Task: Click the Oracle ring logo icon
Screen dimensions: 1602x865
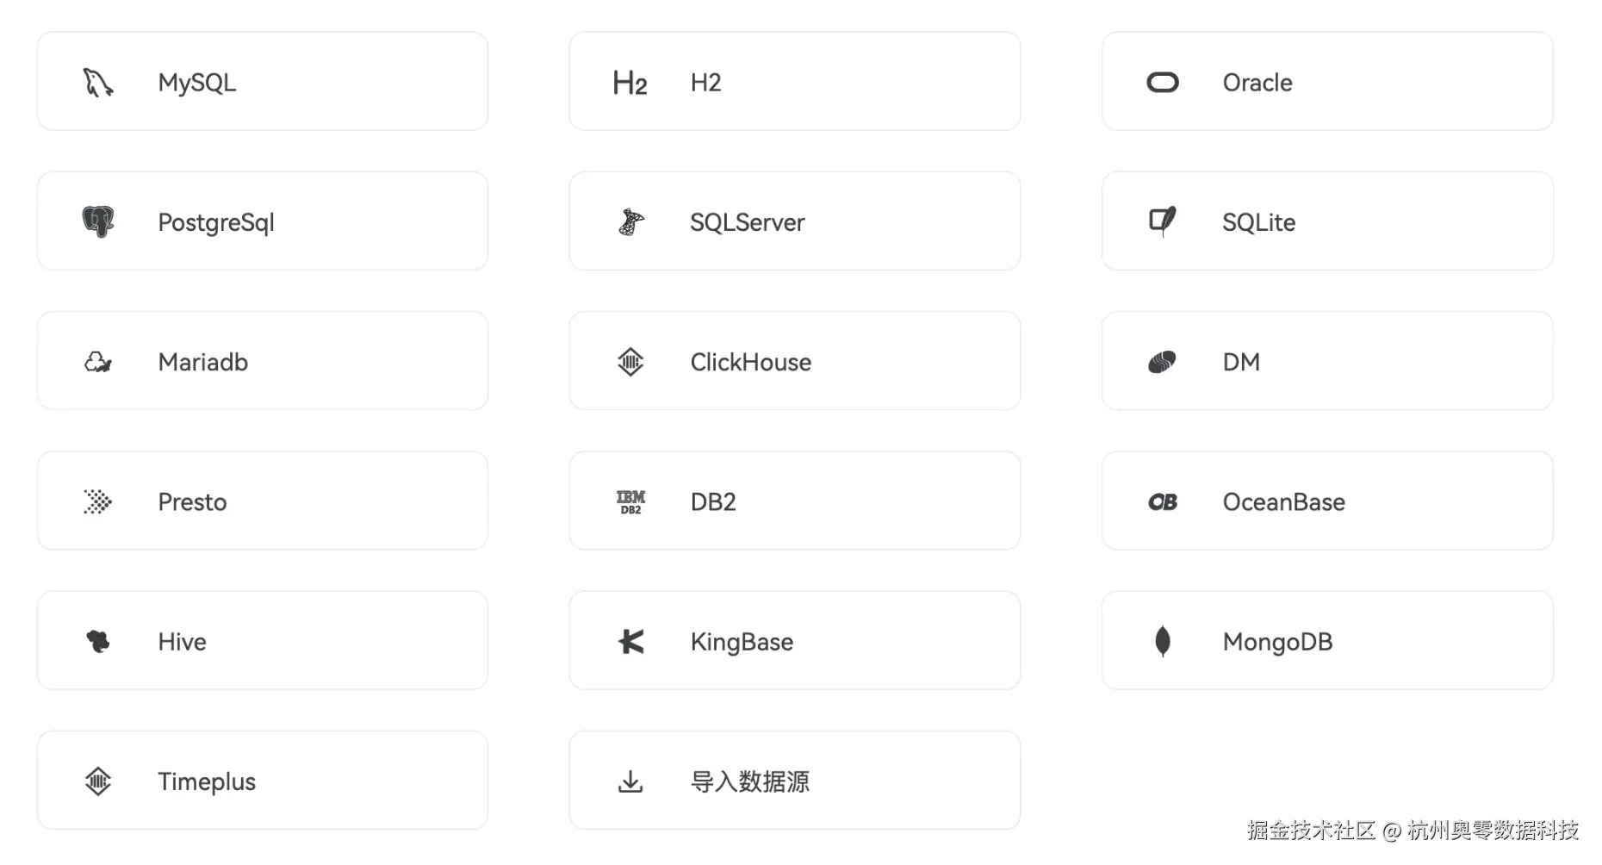Action: tap(1163, 83)
